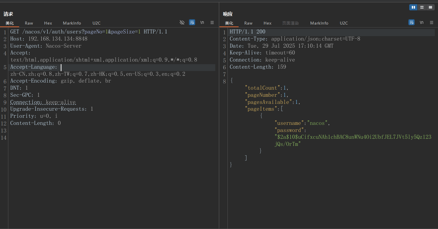Screen dimensions: 438x229
Task: Click response line number 8
Action: (224, 81)
